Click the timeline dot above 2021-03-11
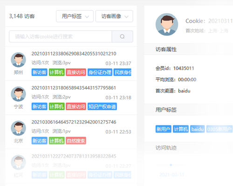233x186 pixels. coord(171,165)
